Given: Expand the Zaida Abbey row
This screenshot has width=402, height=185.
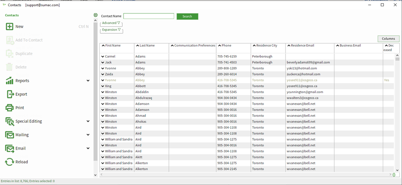Looking at the screenshot, I should [103, 74].
